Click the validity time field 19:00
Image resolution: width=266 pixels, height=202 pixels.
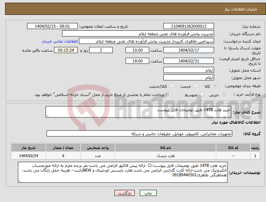point(137,61)
